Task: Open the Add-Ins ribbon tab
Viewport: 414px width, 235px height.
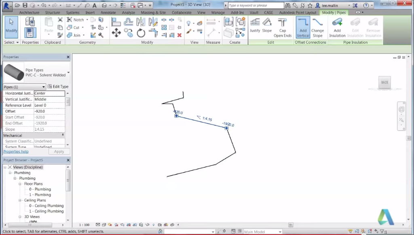Action: tap(237, 13)
